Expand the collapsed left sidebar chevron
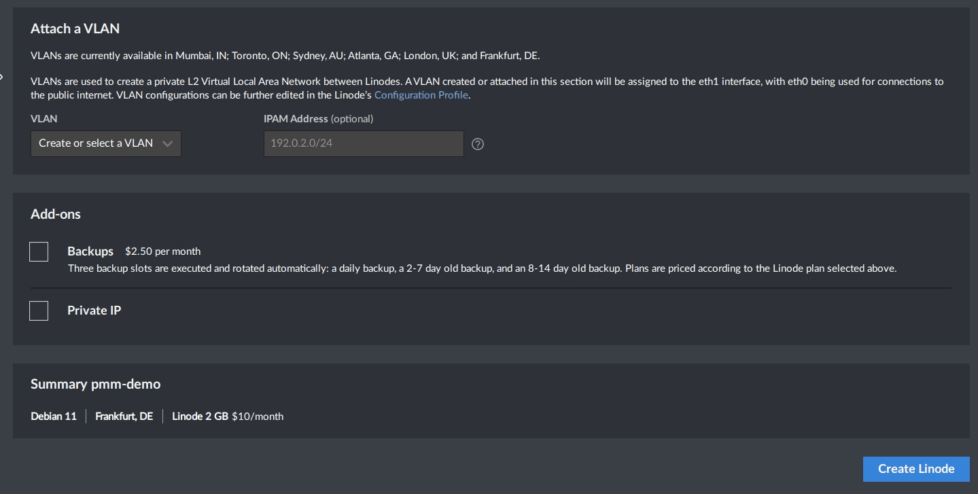 [x=3, y=77]
